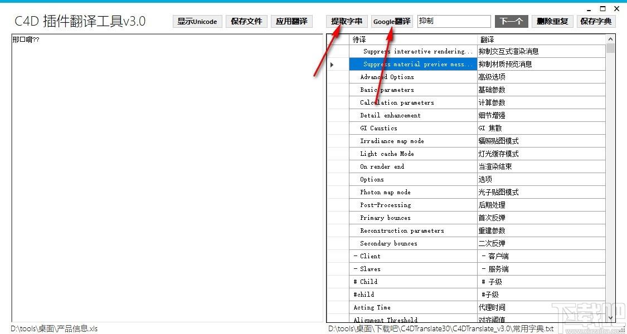Focus the search field containing 抑制
This screenshot has width=627, height=334.
click(454, 21)
